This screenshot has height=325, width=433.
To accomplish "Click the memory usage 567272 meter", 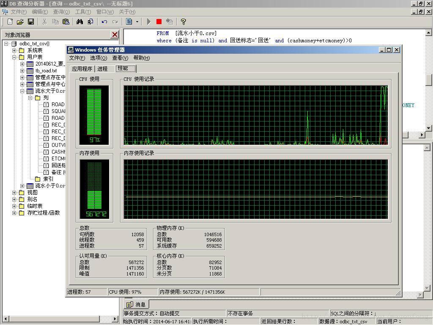I will point(94,189).
